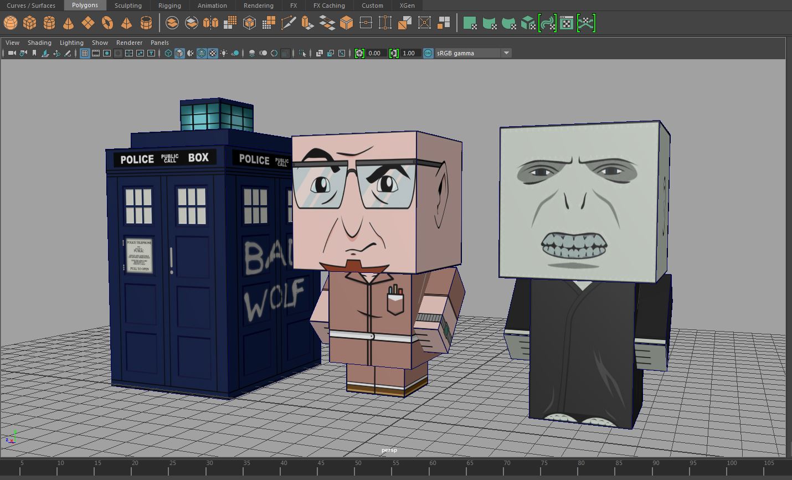
Task: Click frame 100 on the time slider
Action: pyautogui.click(x=732, y=468)
